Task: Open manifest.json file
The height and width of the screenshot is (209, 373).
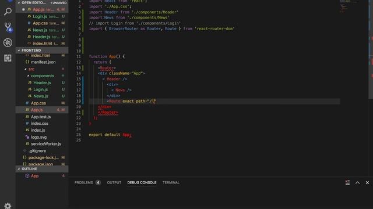Action: point(42,62)
